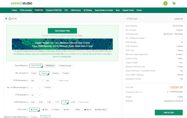Image resolution: width=187 pixels, height=118 pixels.
Task: Focus the first PCB Dimension field
Action: coord(36,81)
